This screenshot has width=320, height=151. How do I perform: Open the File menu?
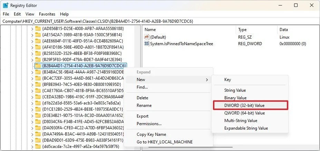coord(6,14)
